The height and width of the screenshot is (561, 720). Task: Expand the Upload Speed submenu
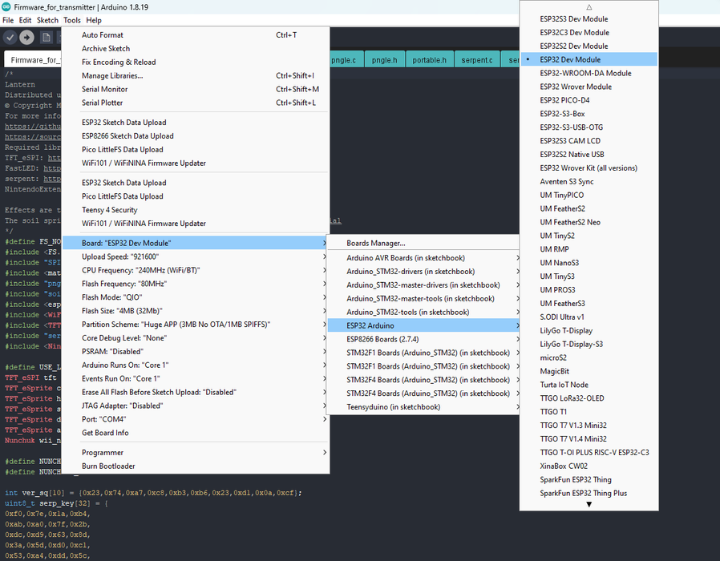[196, 256]
